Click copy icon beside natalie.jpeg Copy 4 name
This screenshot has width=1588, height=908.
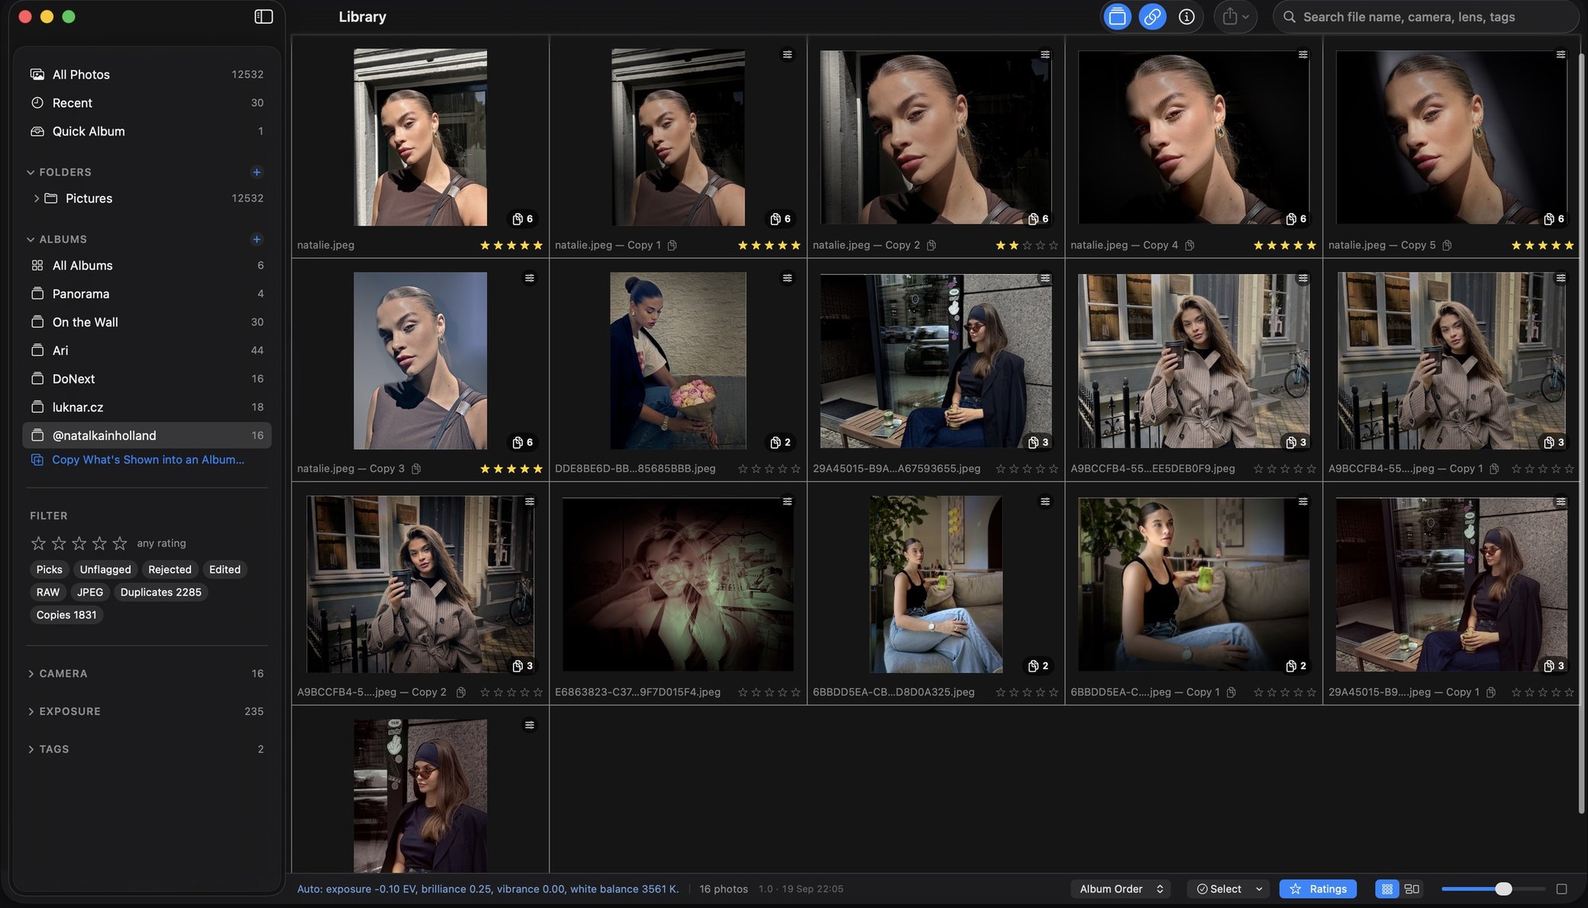tap(1189, 245)
